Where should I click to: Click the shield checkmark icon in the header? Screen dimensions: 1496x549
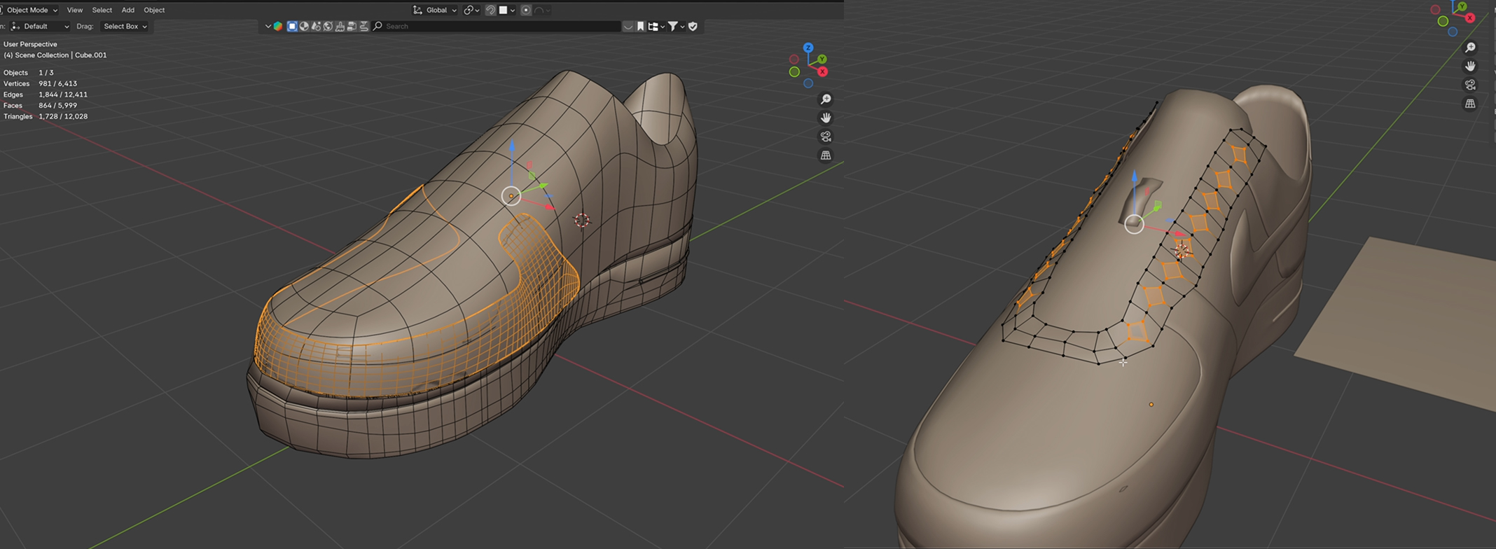coord(693,27)
